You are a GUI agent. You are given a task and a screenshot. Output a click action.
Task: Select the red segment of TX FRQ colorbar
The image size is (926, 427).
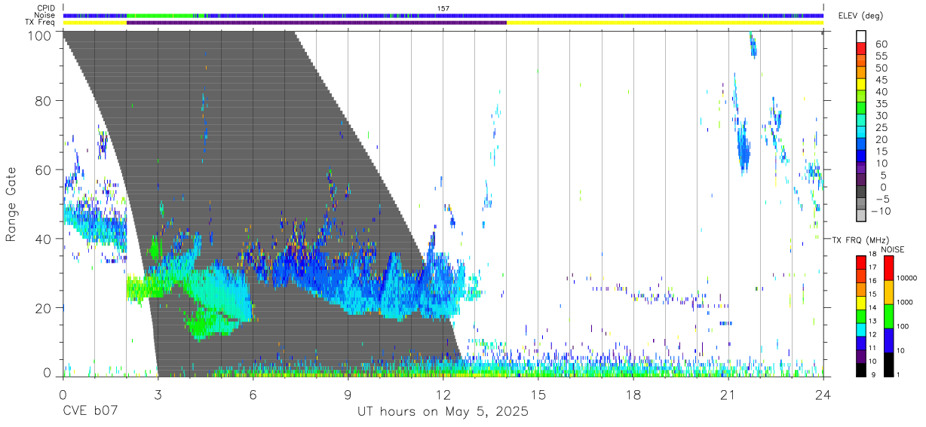point(860,263)
